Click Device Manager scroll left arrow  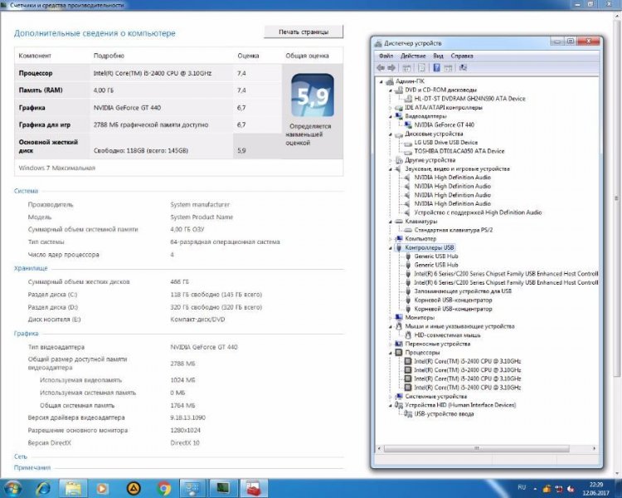click(x=380, y=448)
